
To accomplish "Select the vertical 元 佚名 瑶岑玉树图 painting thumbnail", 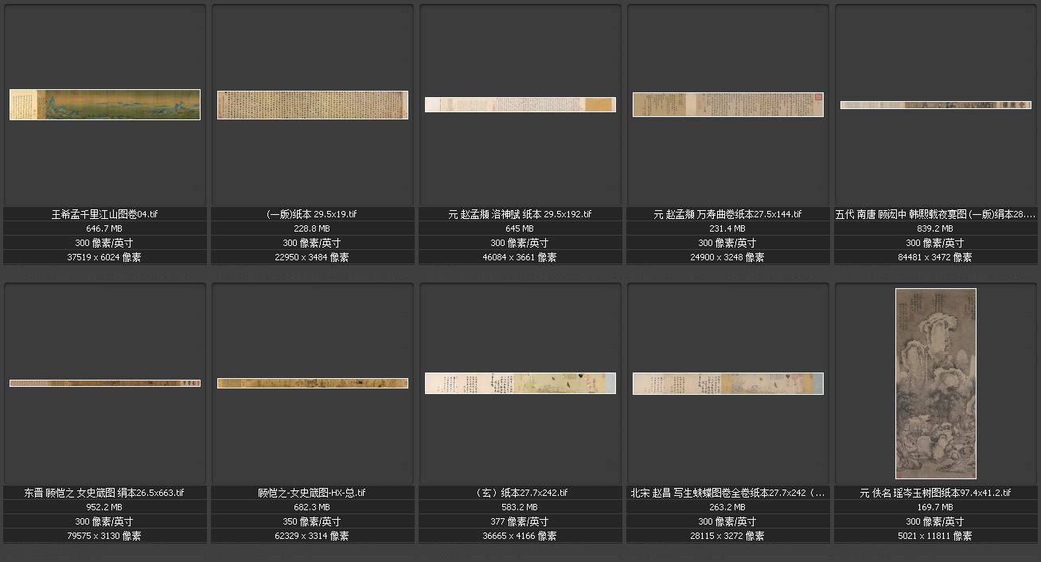I will (x=935, y=383).
